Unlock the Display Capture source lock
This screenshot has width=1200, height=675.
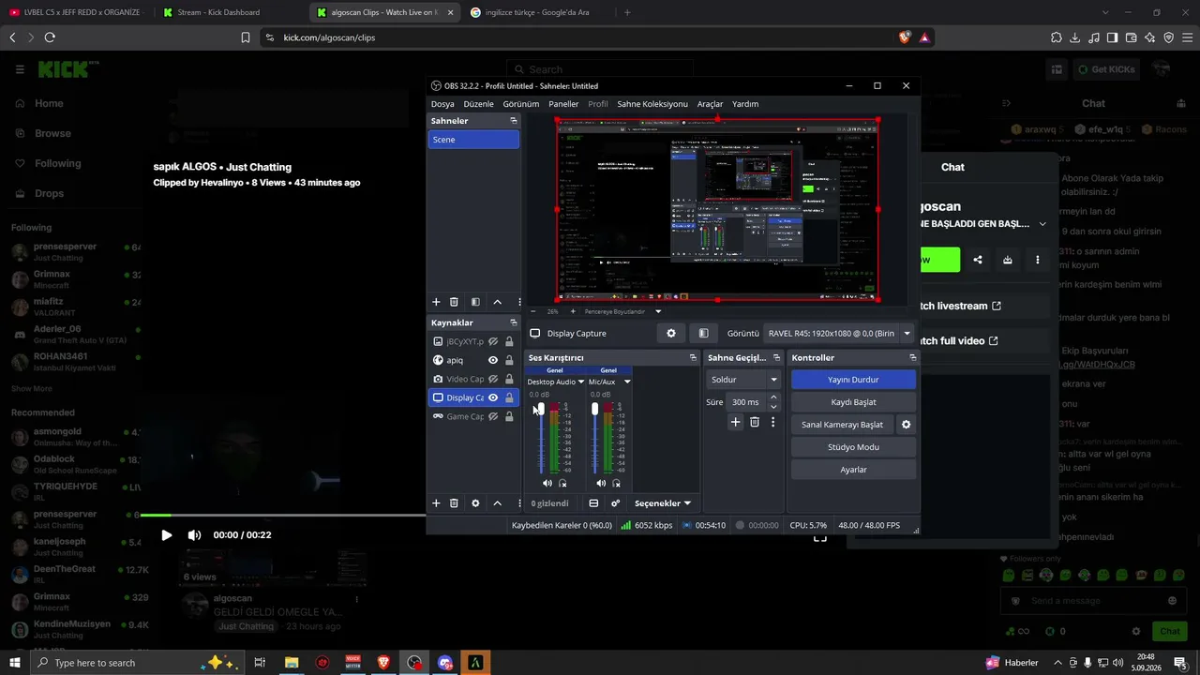[509, 397]
